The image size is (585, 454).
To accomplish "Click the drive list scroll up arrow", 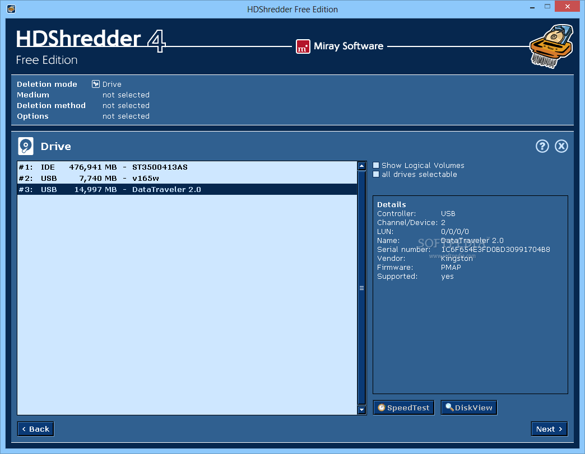I will (361, 166).
